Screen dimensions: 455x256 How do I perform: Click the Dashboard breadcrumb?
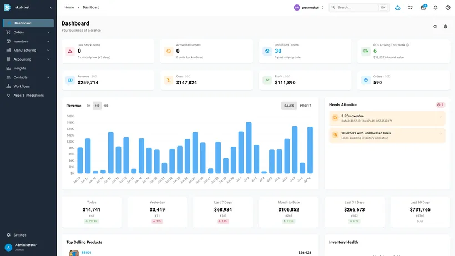point(91,8)
